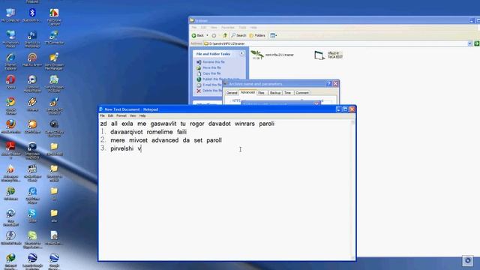
Task: Click the Notepad title bar document icon
Action: tap(101, 109)
